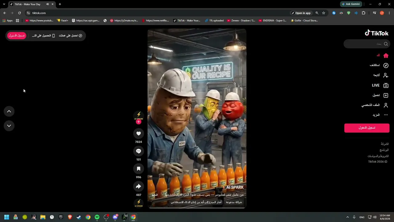Image resolution: width=394 pixels, height=222 pixels.
Task: Open More (المزيد) menu in the sidebar
Action: tap(380, 115)
